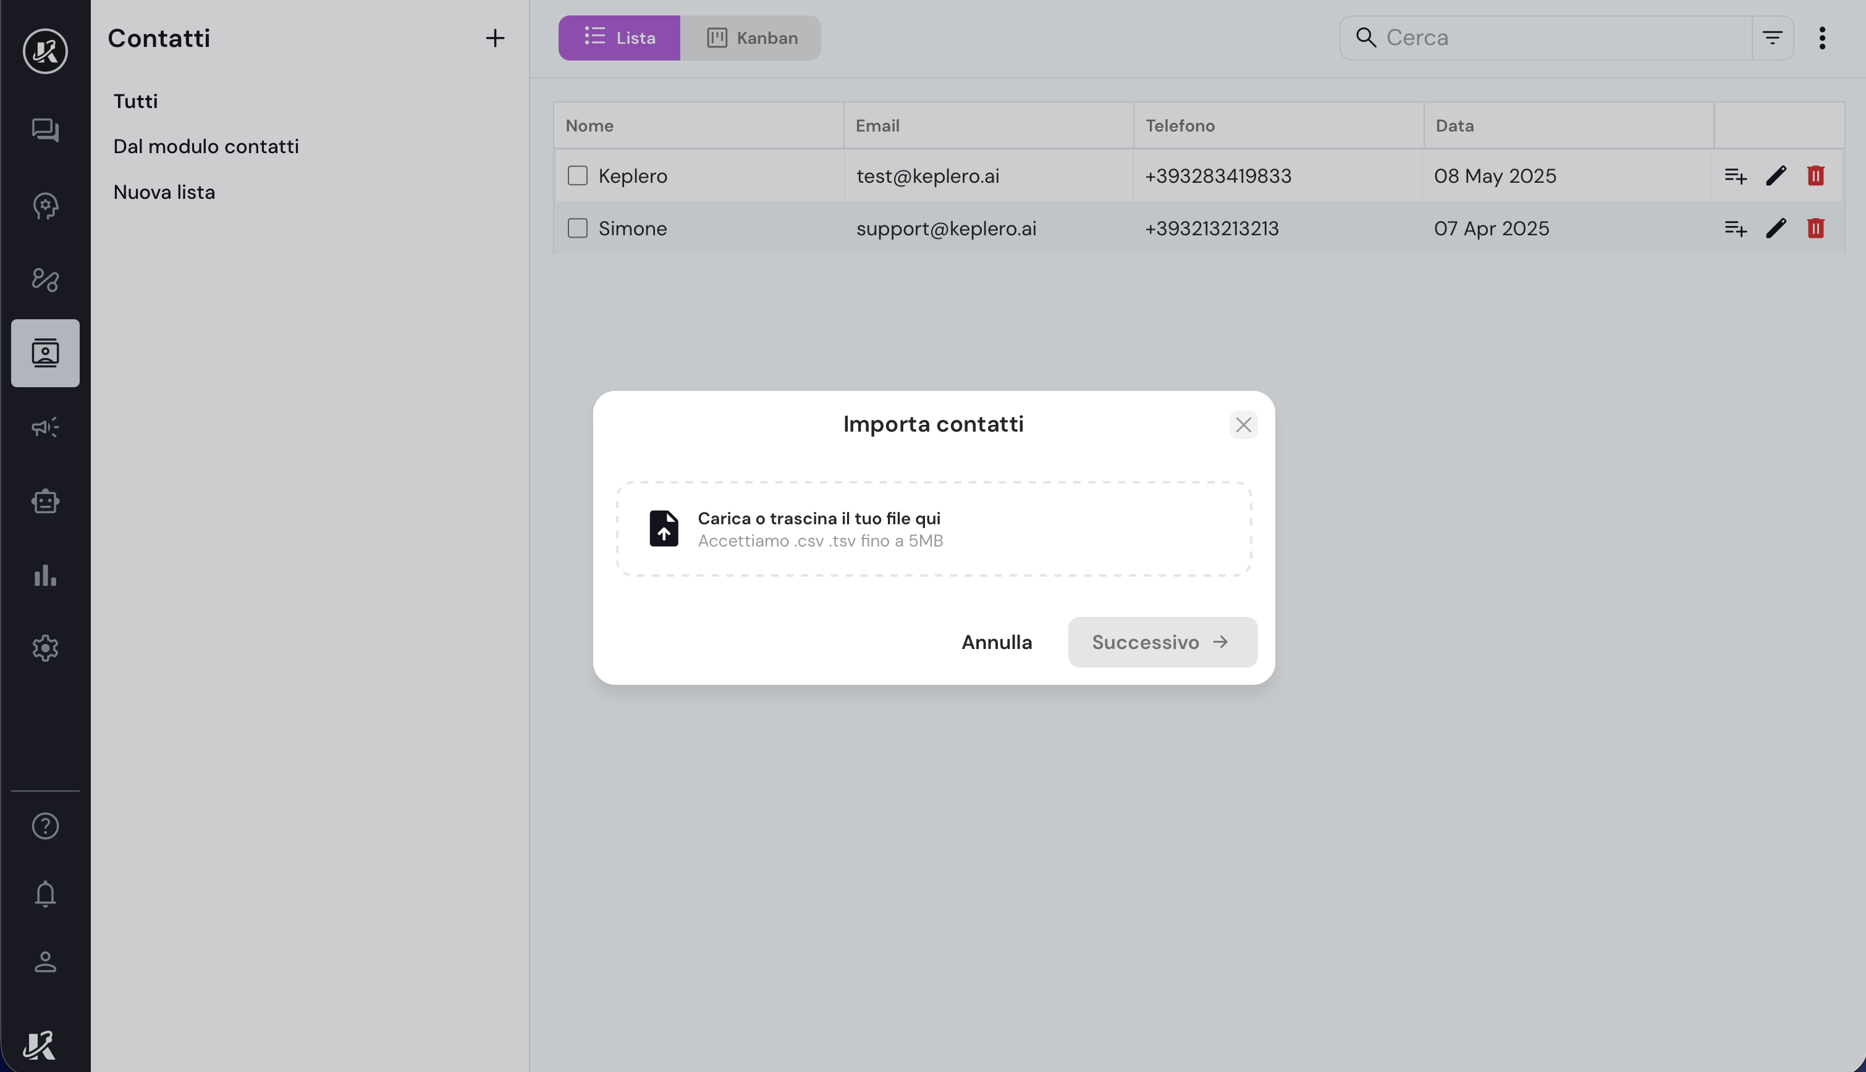Screen dimensions: 1866x1072
Task: Close the Importa contatti dialog
Action: [1243, 425]
